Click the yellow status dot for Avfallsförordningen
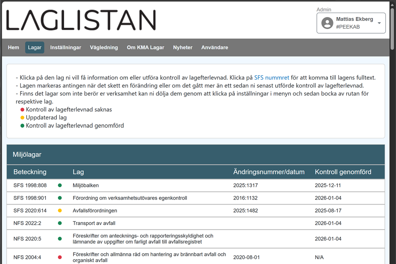The image size is (396, 264). point(59,211)
